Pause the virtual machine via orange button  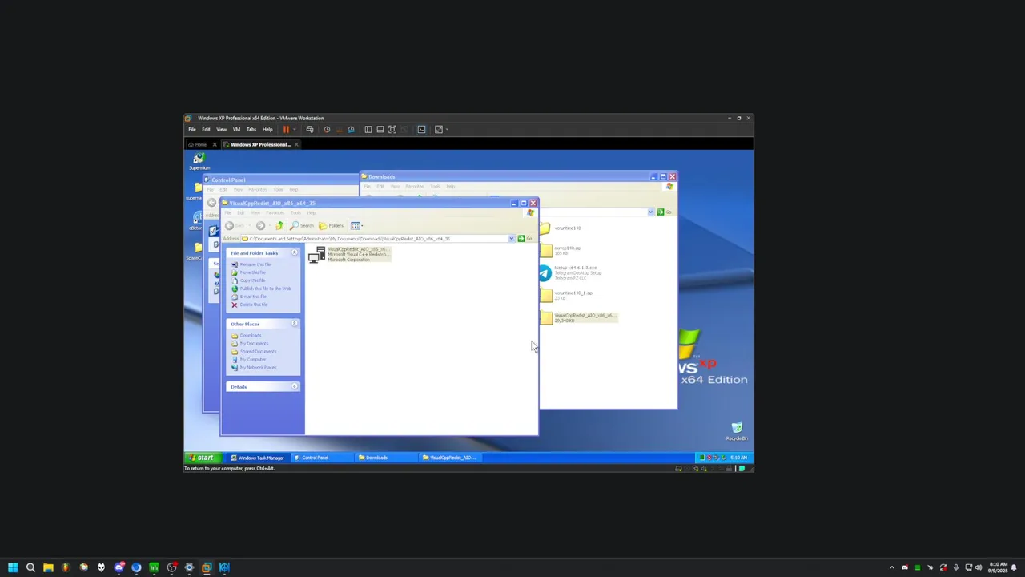point(286,129)
